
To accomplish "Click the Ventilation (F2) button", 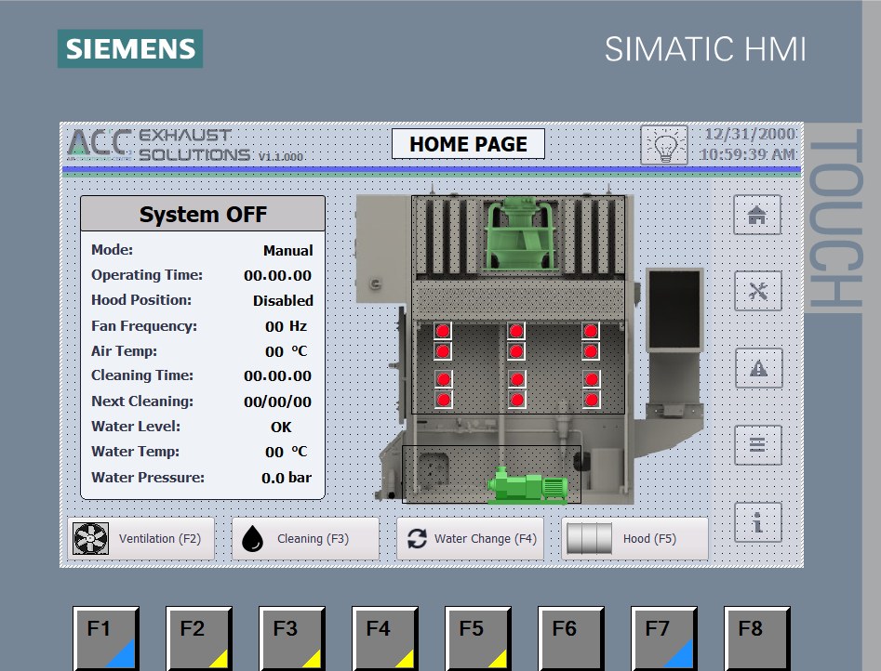I will 141,538.
